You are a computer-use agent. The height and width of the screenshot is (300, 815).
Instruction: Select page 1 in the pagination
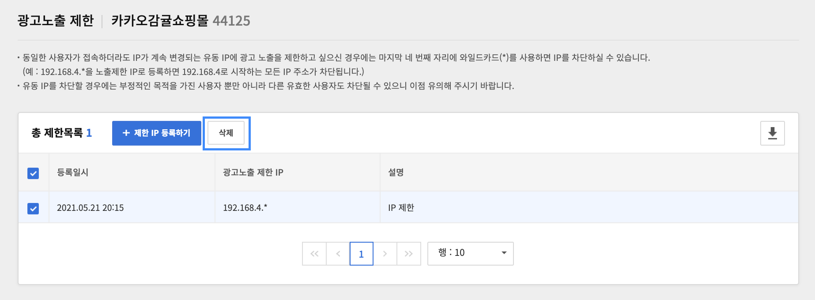pos(361,254)
